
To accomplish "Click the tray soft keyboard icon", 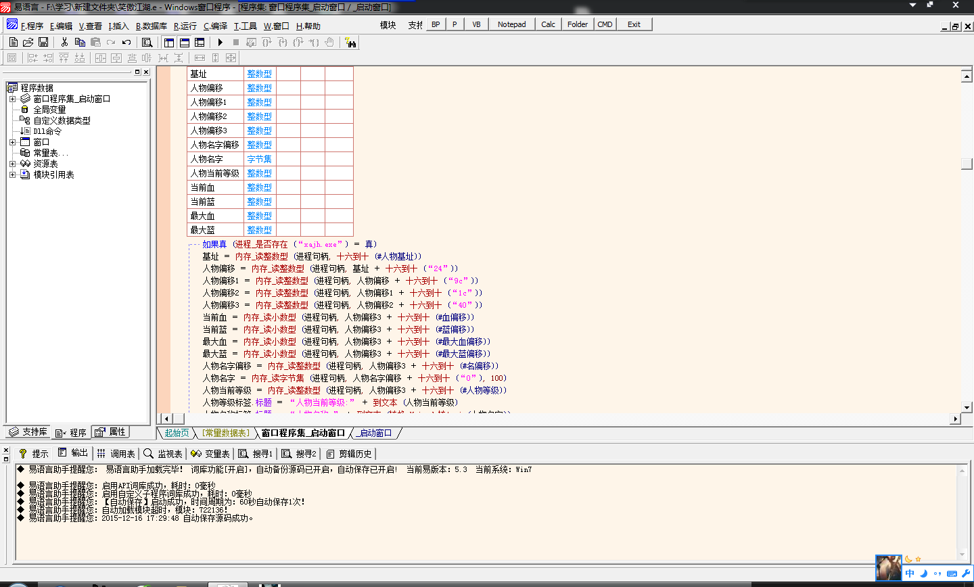I will 952,573.
